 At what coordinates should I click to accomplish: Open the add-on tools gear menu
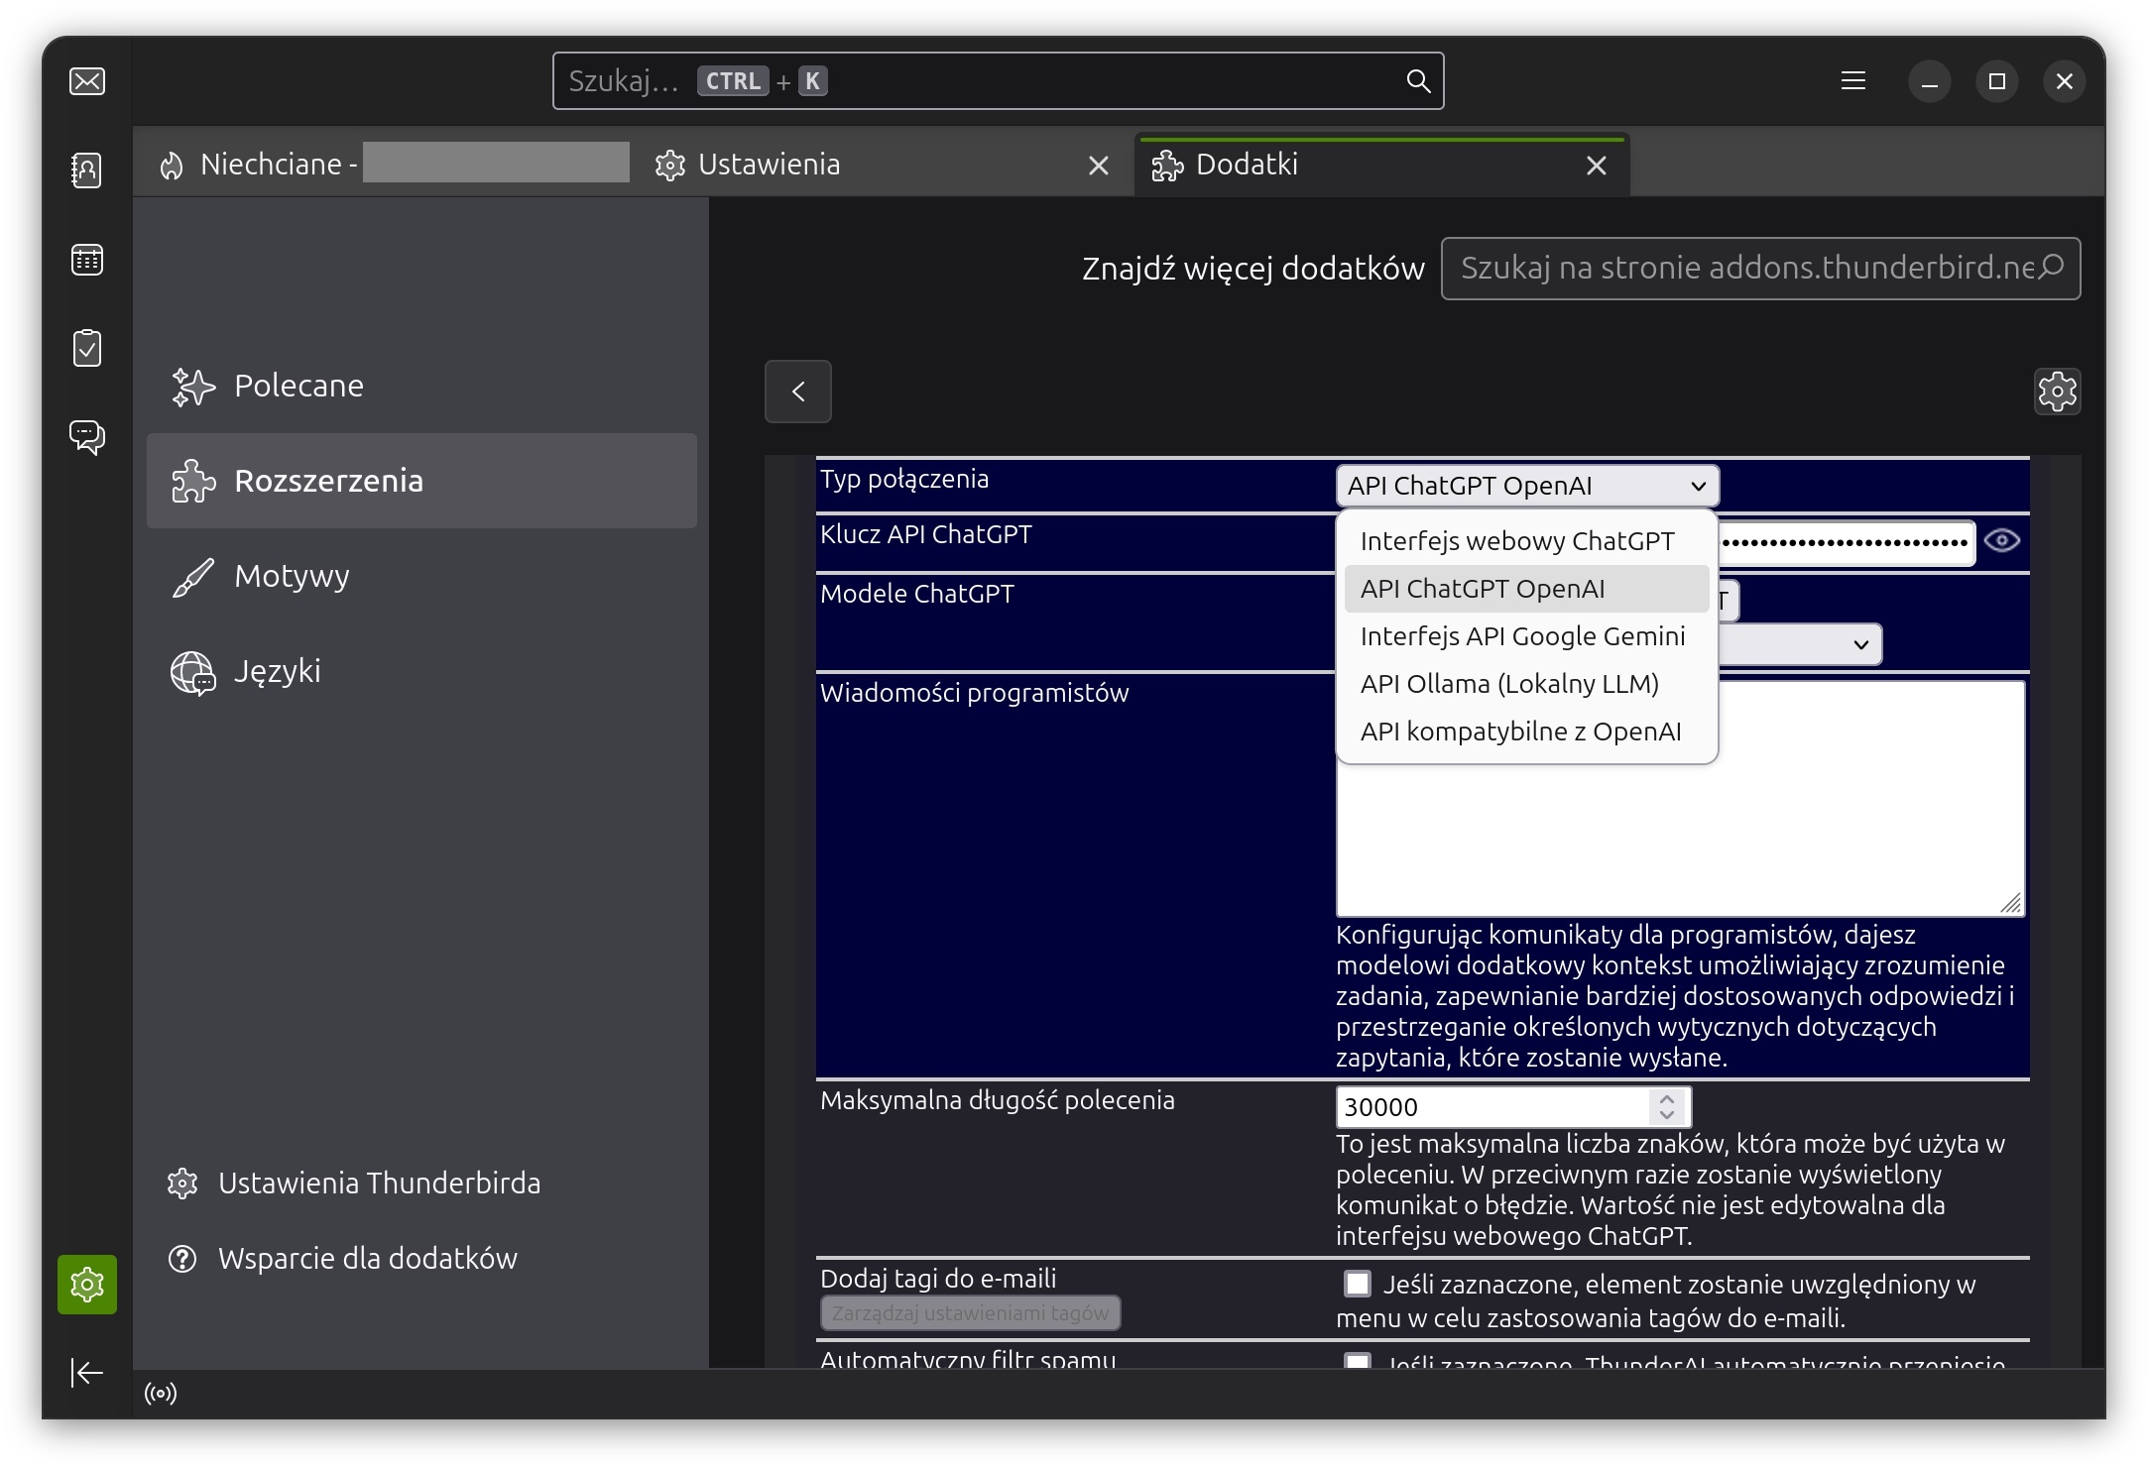(2057, 392)
